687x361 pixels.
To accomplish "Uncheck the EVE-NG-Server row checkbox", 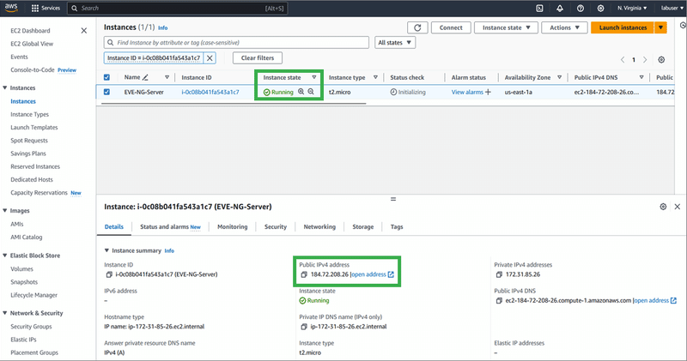I will pos(106,92).
